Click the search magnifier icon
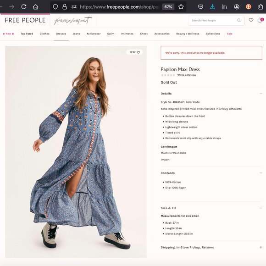This screenshot has width=266, height=266. (x=239, y=20)
